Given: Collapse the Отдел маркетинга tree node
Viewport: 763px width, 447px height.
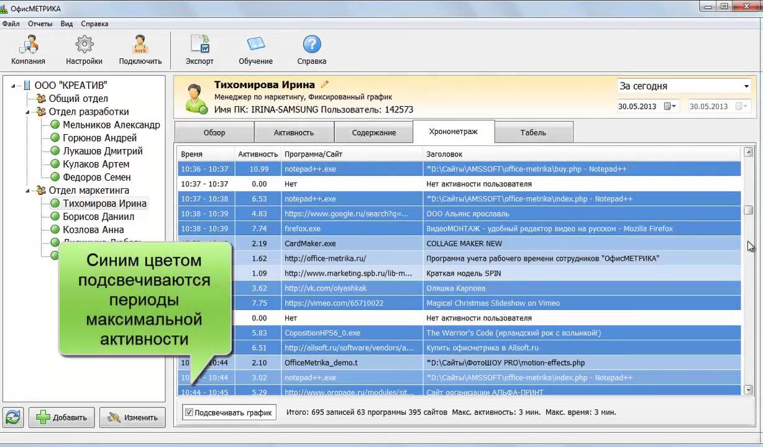Looking at the screenshot, I should pos(28,191).
